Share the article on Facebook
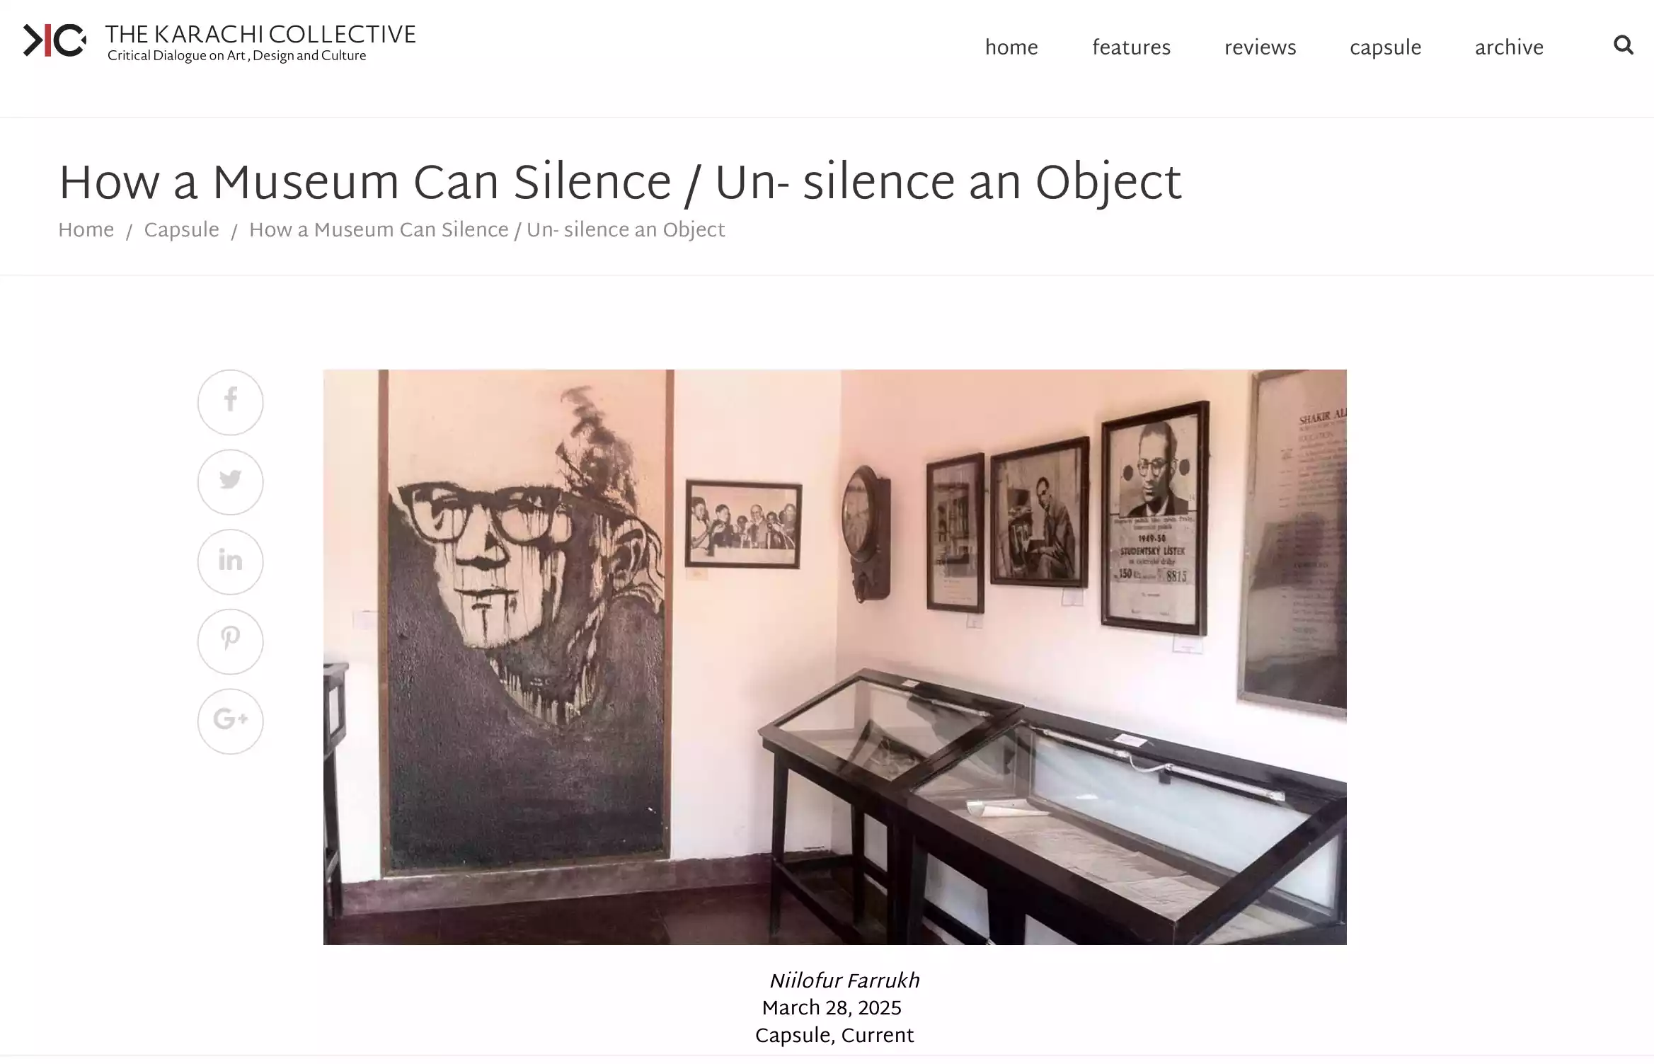This screenshot has width=1654, height=1064. tap(230, 402)
